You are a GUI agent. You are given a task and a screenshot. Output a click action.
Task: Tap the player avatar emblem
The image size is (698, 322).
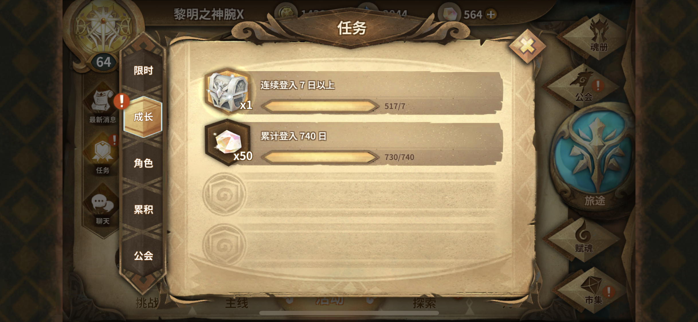click(103, 31)
